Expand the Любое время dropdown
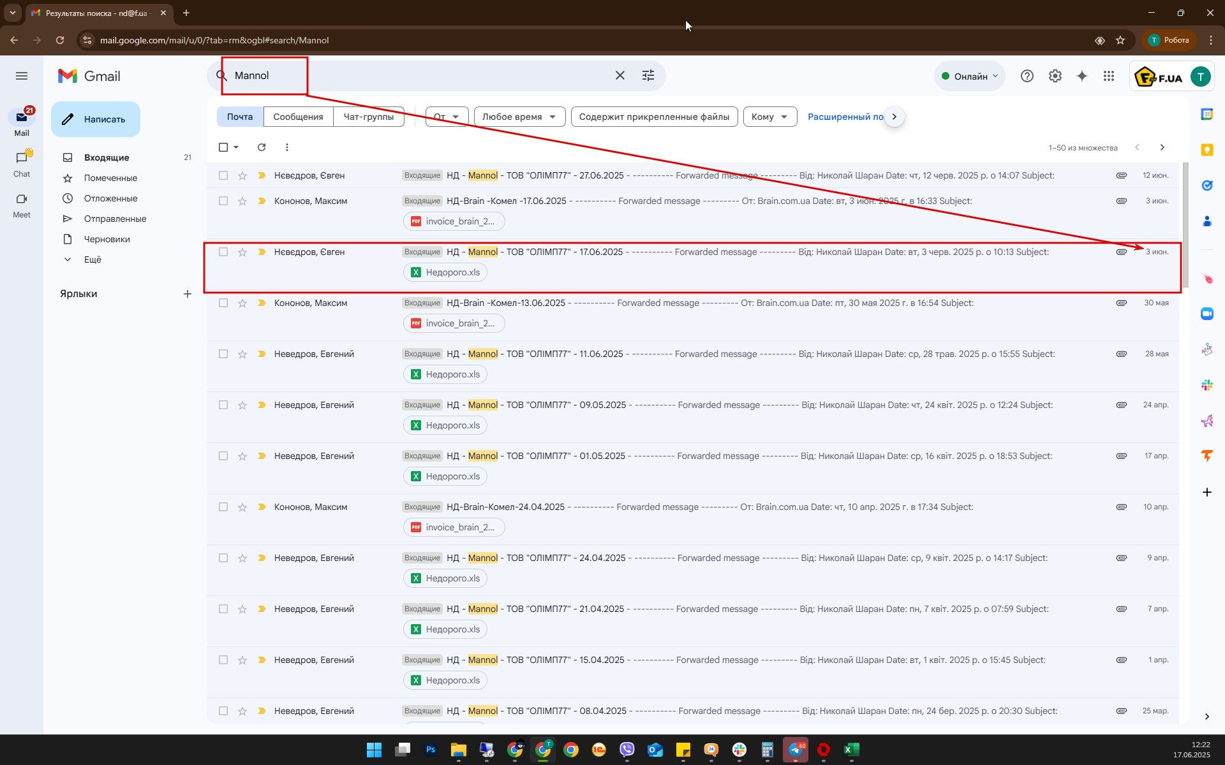Screen dimensions: 1225x765 (x=519, y=117)
